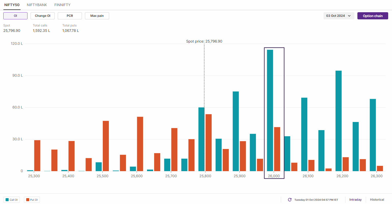This screenshot has height=204, width=392.
Task: Click the refresh icon near the timestamp
Action: [x=289, y=200]
